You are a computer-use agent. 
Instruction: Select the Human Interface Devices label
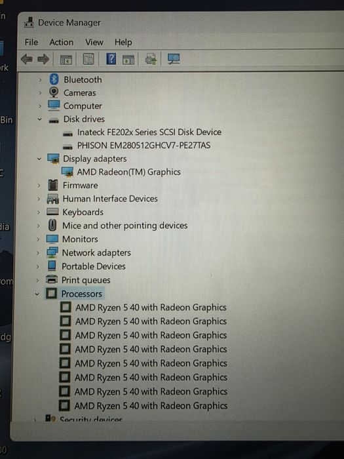click(110, 199)
